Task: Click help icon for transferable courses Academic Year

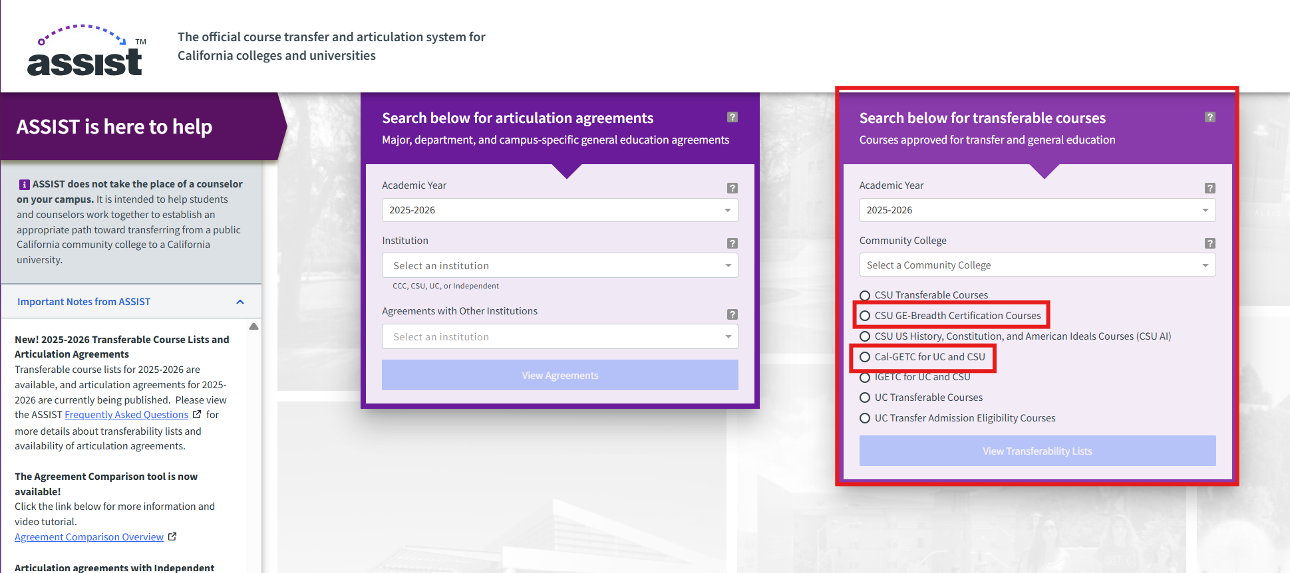Action: click(x=1210, y=188)
